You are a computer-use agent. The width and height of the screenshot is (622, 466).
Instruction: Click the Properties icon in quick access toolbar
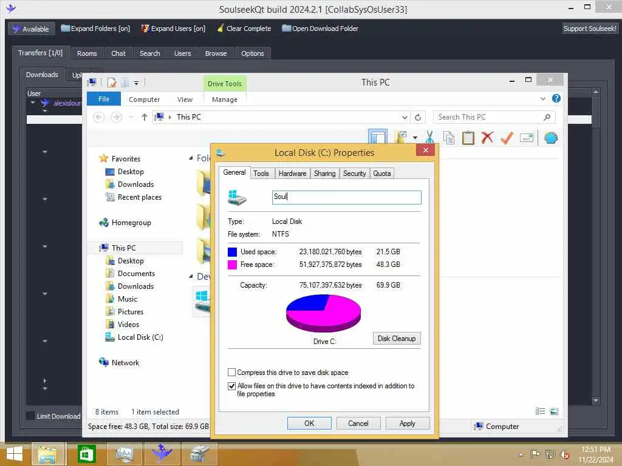(112, 83)
